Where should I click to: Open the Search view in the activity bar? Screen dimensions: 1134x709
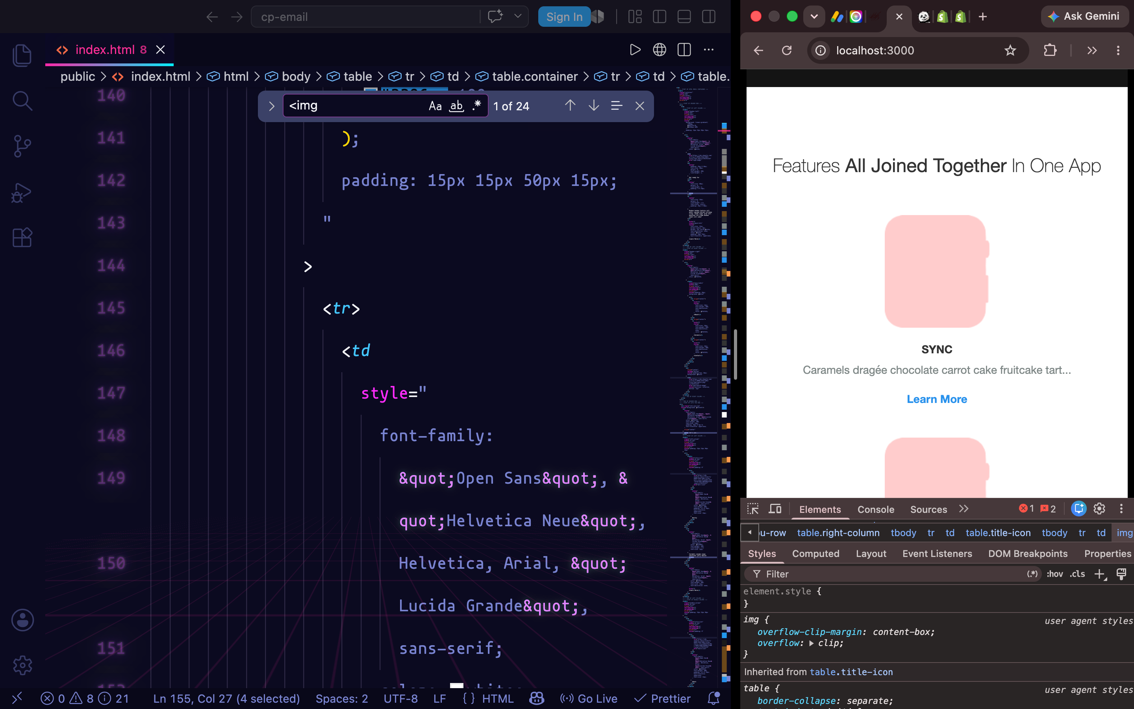(22, 101)
